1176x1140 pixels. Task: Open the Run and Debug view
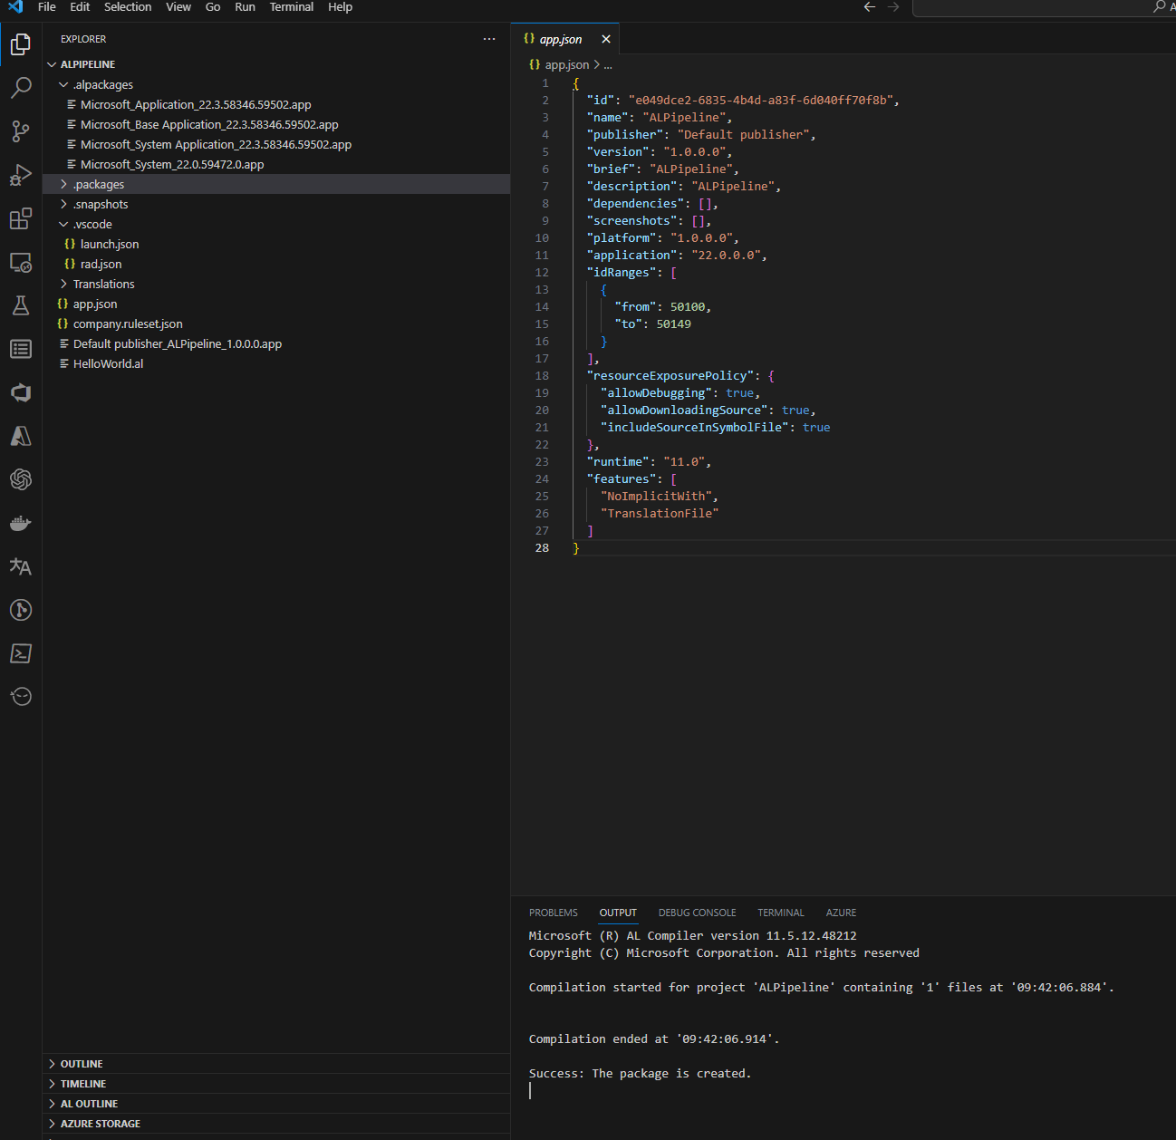pos(21,175)
